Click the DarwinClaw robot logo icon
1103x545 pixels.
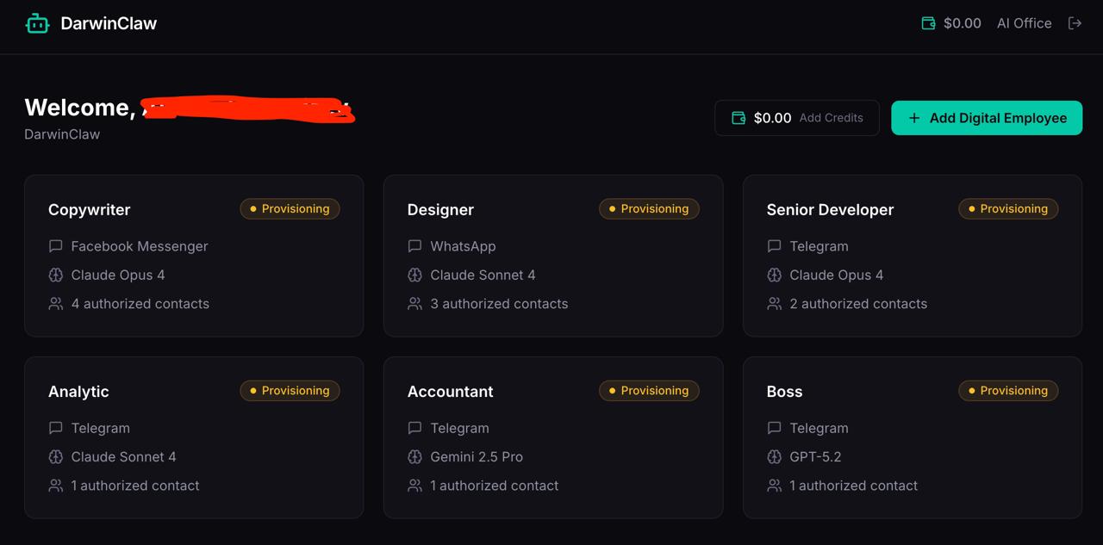coord(37,23)
